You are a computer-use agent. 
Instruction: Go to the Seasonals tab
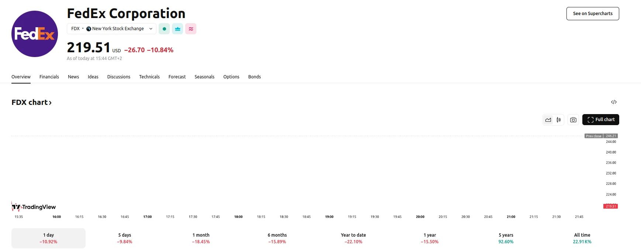[204, 77]
